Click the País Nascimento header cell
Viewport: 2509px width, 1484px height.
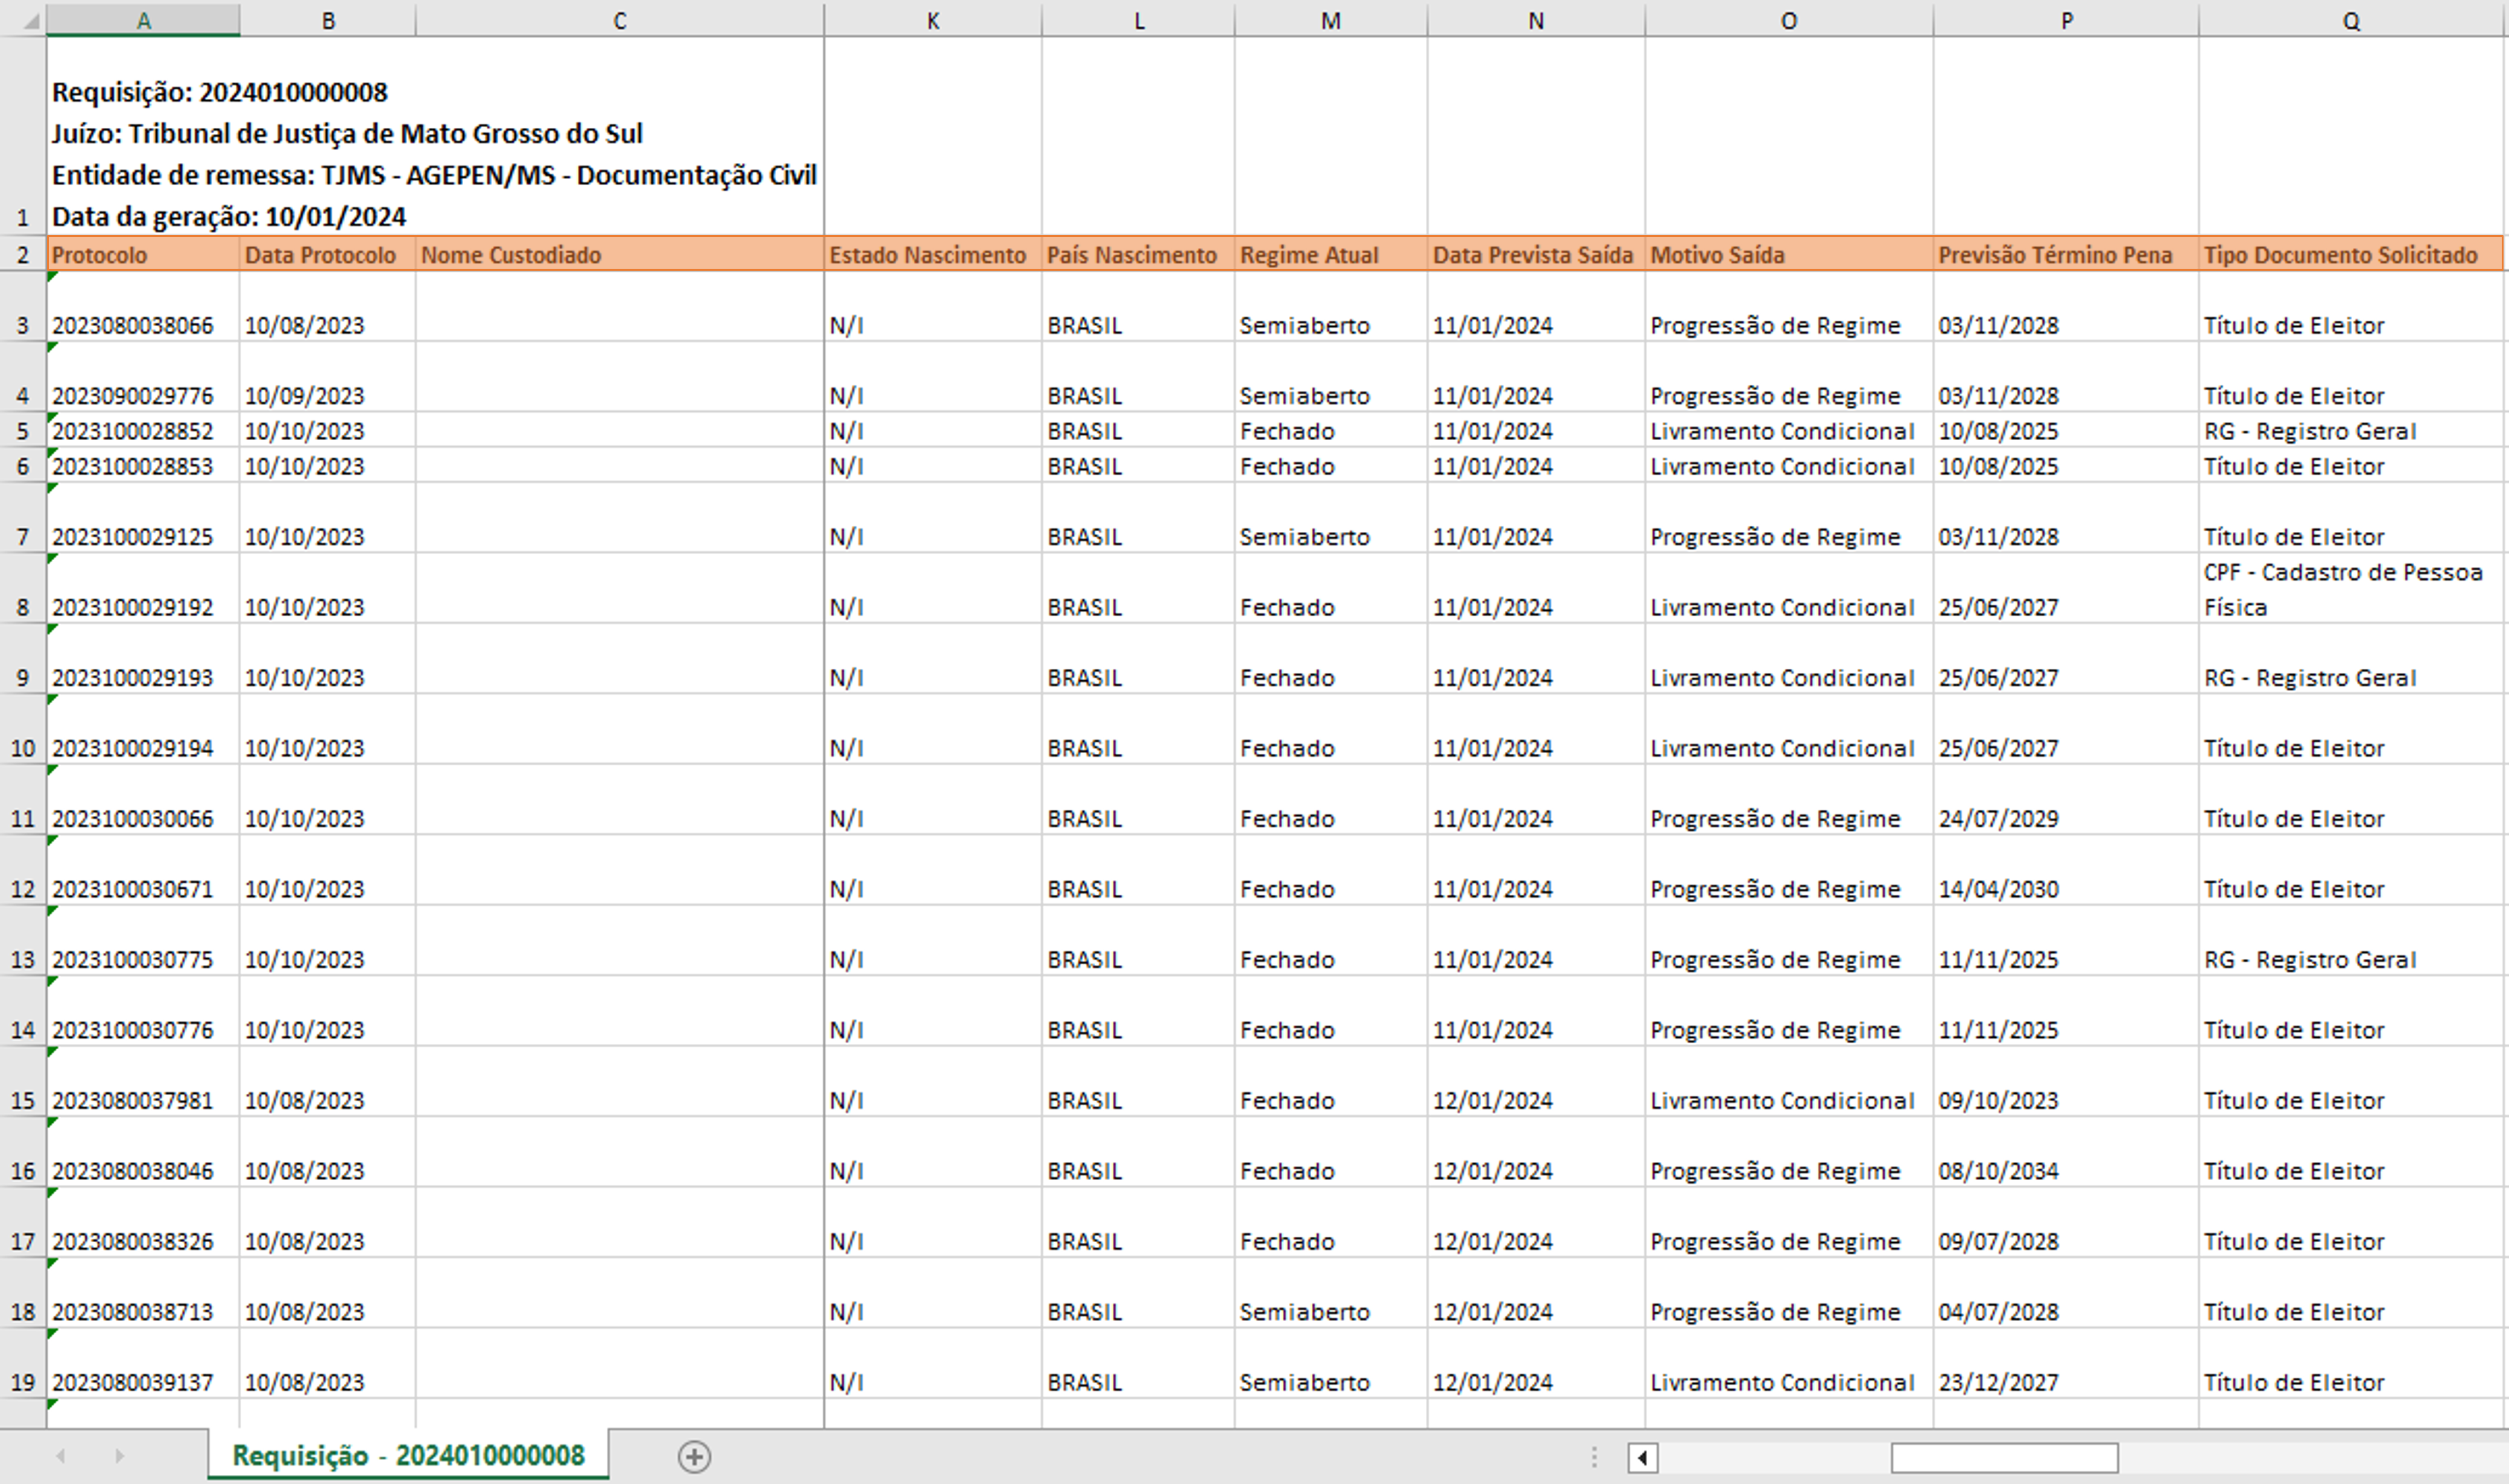click(x=1138, y=254)
